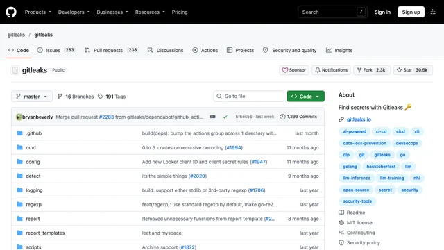Open the Contributing link
The width and height of the screenshot is (444, 250).
tap(357, 233)
